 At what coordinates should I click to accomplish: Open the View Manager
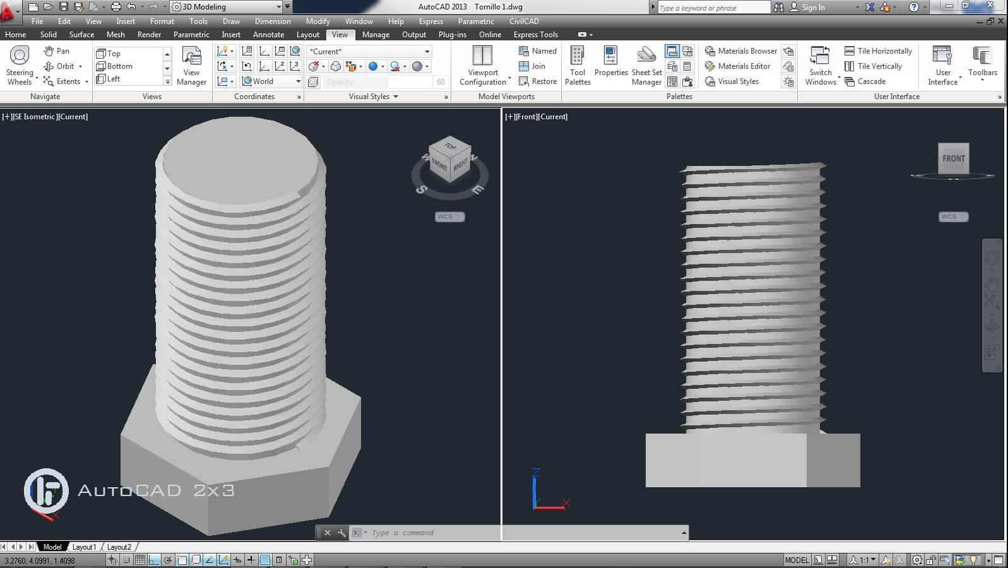pos(191,66)
